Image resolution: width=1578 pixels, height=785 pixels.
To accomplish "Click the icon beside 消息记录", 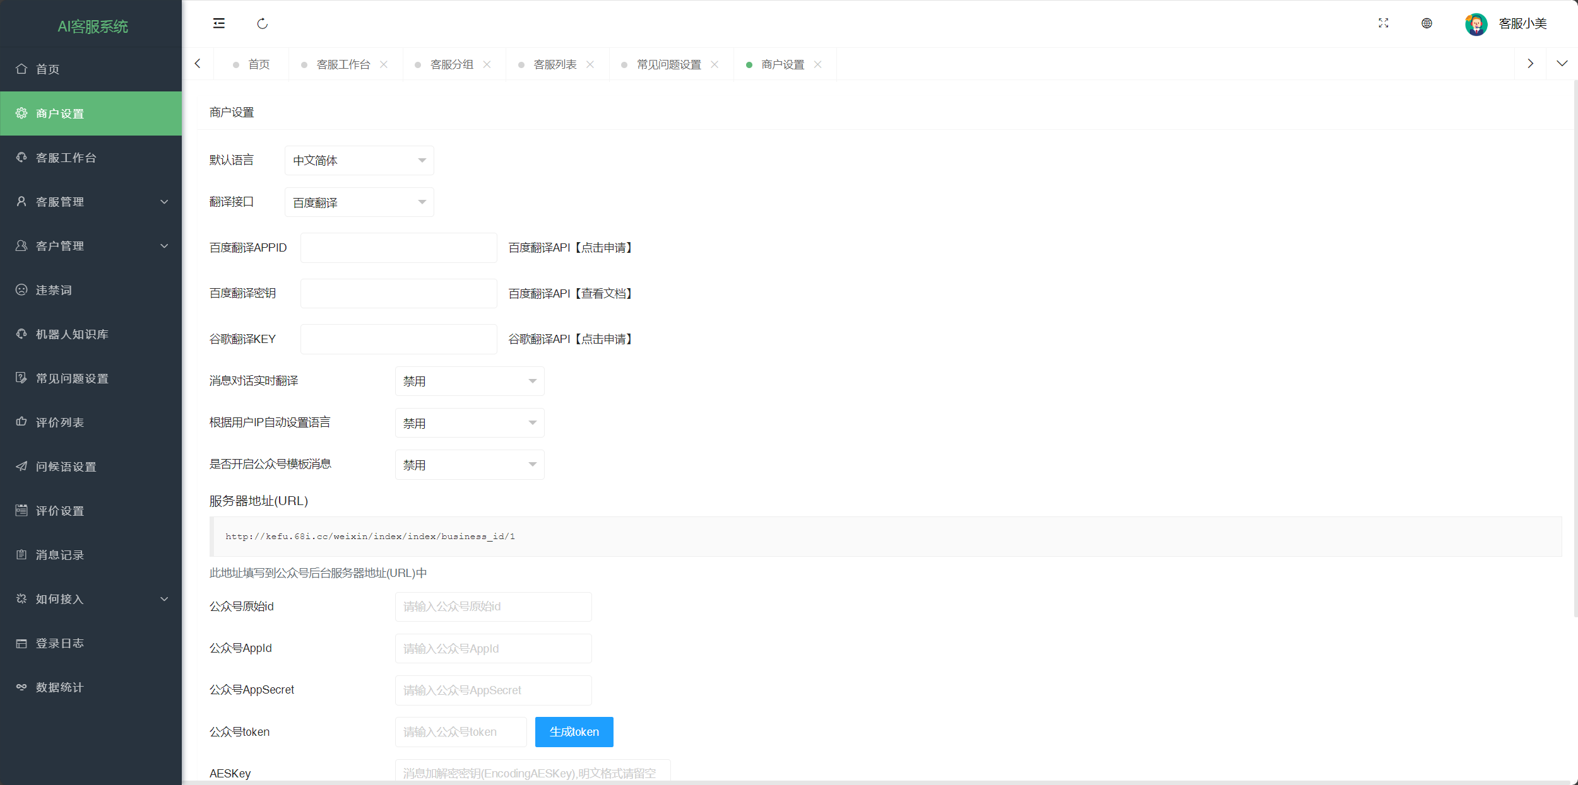I will coord(21,554).
